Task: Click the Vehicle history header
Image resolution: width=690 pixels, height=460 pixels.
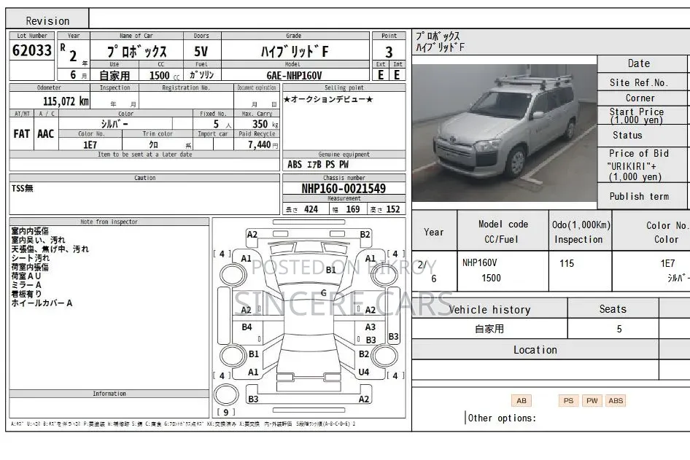Action: [x=489, y=310]
